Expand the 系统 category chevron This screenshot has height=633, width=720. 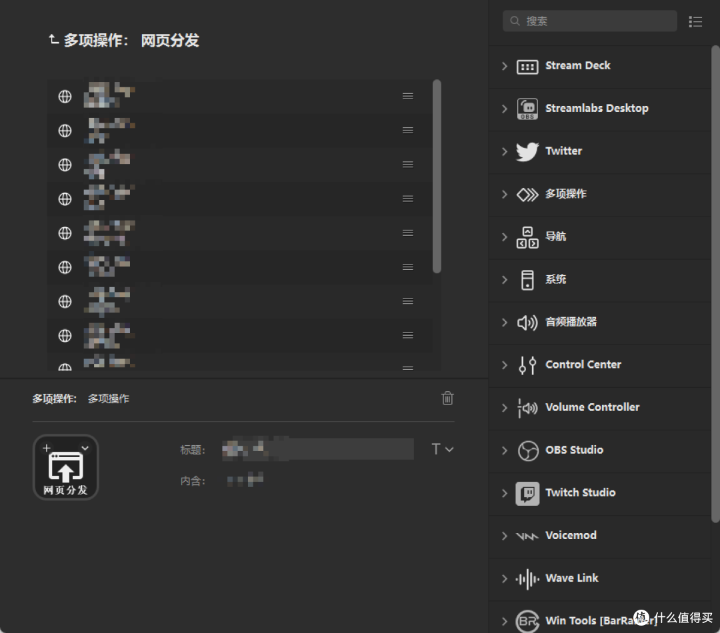(505, 280)
